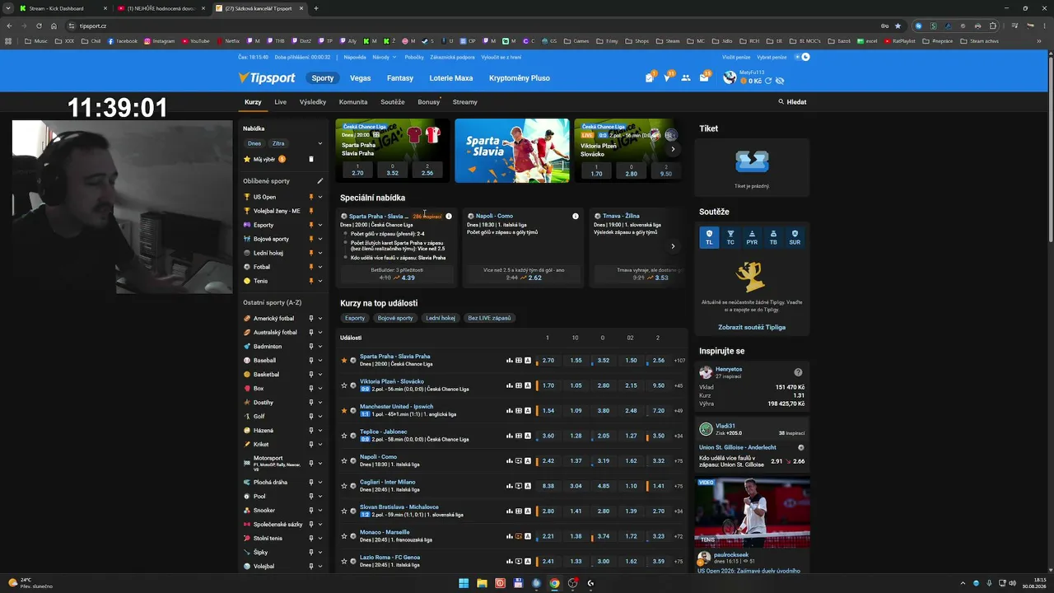The image size is (1054, 593).
Task: Click the Sparta Slavia promo banner
Action: [512, 151]
